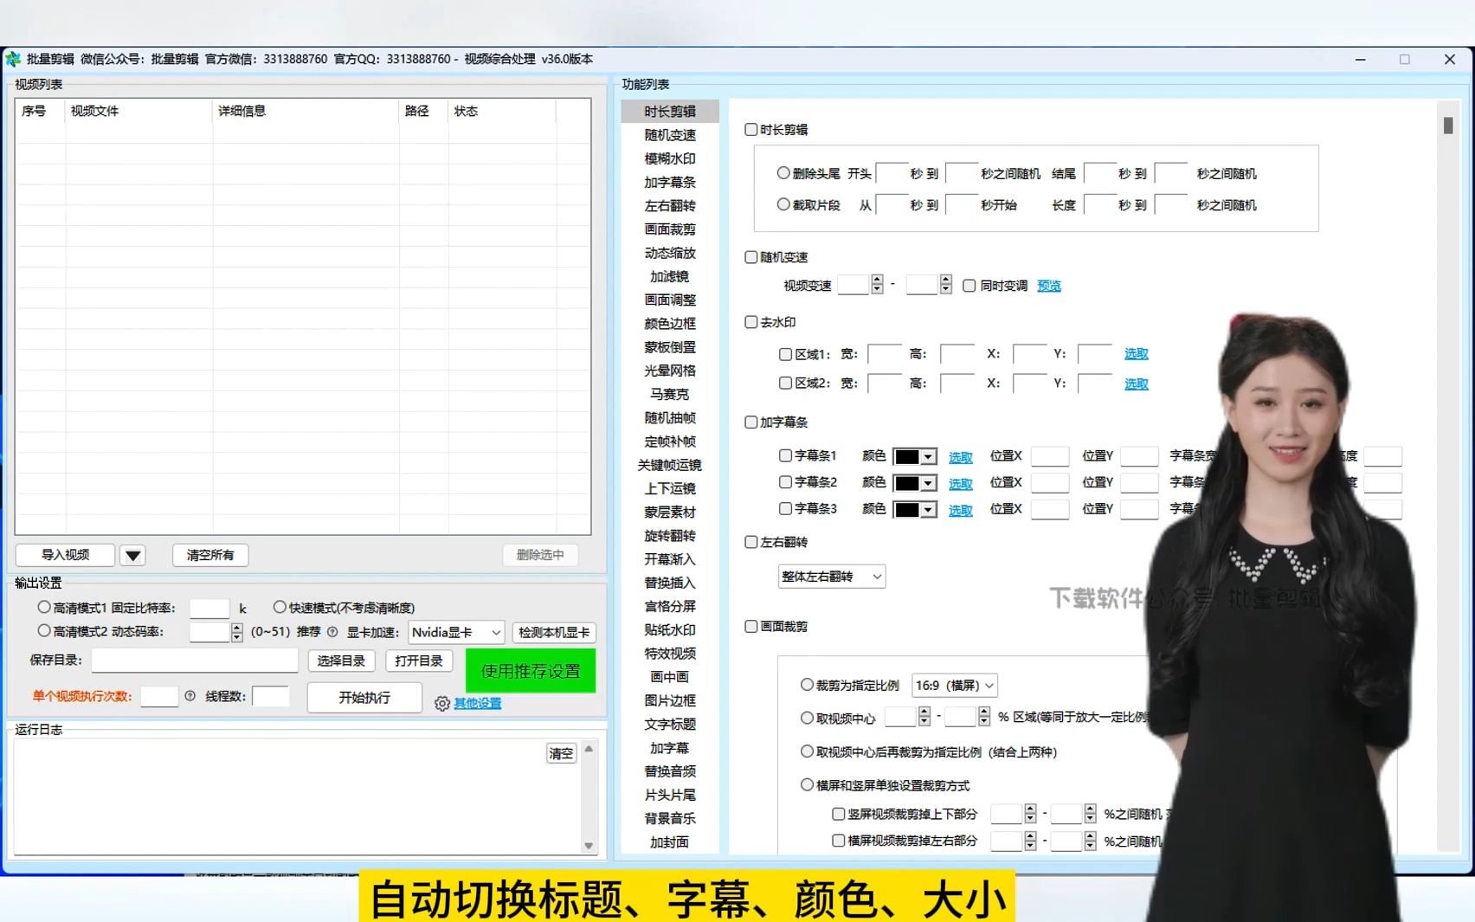1475x922 pixels.
Task: Click the 开始执行 button
Action: (x=364, y=697)
